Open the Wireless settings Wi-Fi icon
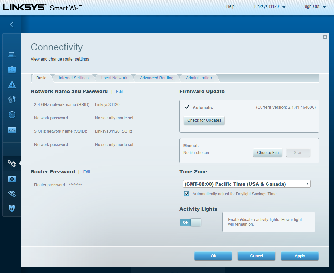The height and width of the screenshot is (273, 334). (x=12, y=194)
